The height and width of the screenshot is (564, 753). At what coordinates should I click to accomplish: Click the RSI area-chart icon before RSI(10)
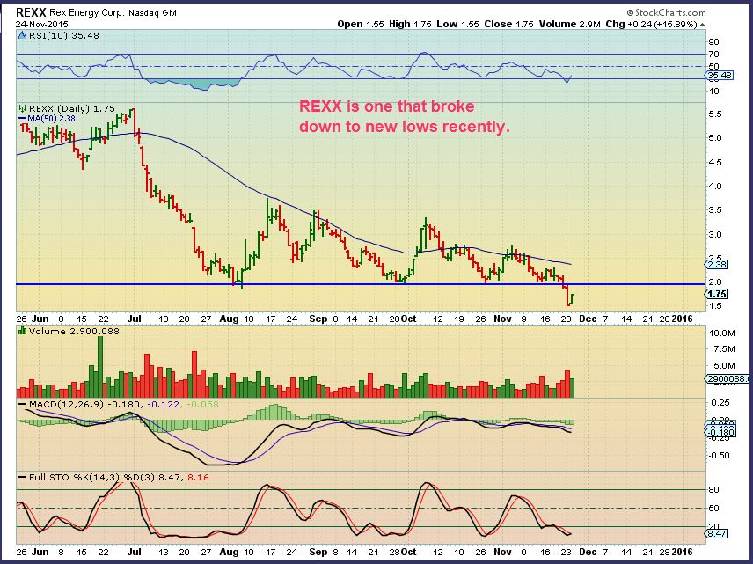point(22,35)
